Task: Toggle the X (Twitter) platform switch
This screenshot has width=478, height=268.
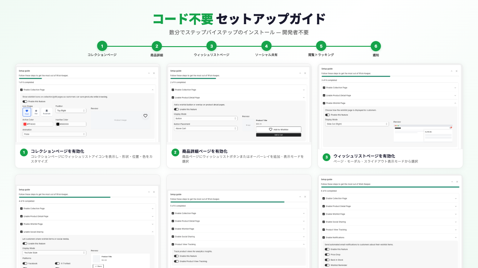Action: tap(57, 263)
